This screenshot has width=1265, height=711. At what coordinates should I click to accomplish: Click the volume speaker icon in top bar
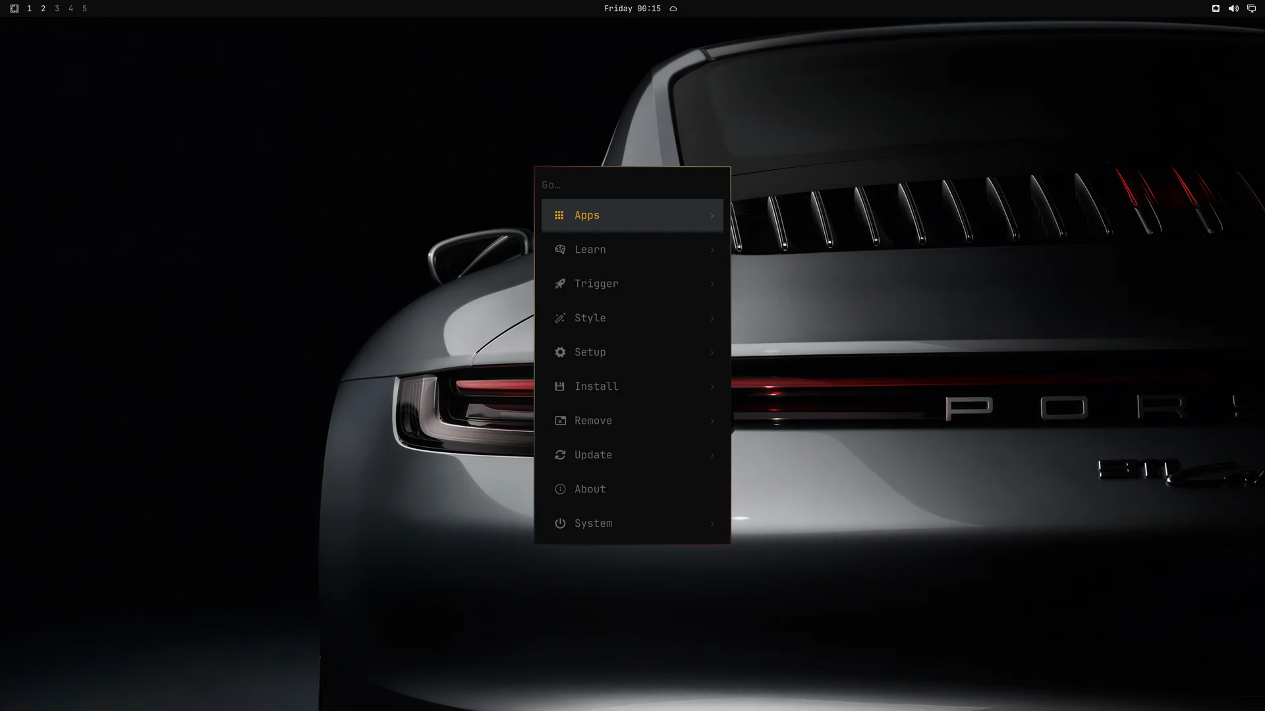click(1233, 9)
